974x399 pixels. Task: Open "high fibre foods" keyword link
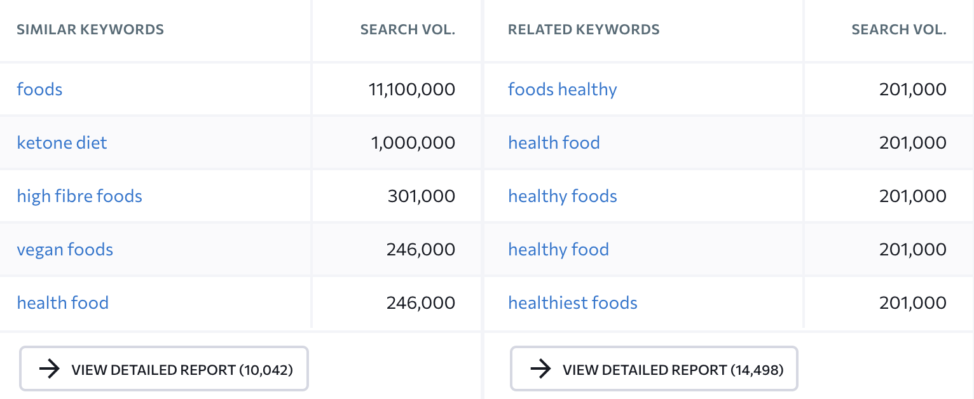pos(79,196)
